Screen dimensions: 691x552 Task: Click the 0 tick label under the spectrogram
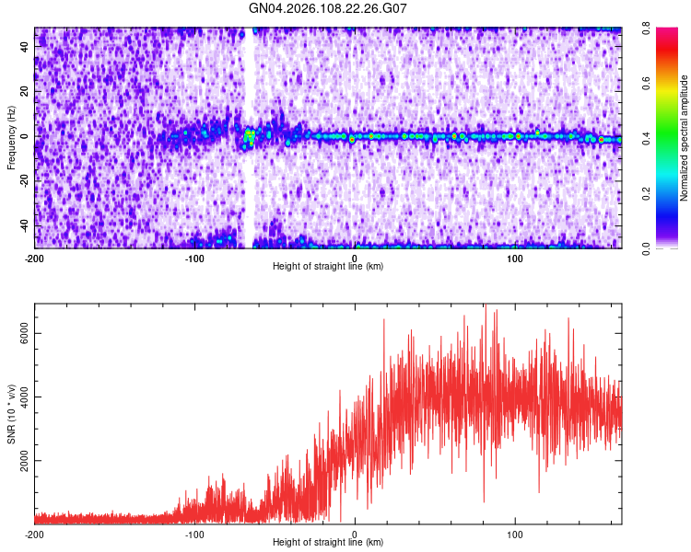[x=355, y=259]
